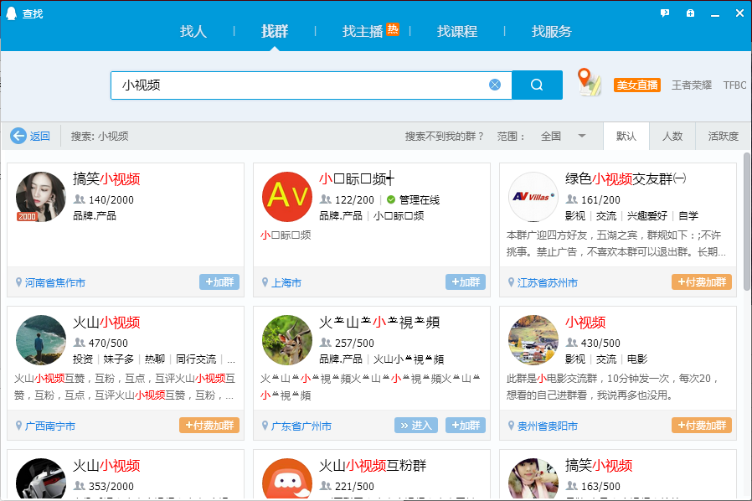This screenshot has width=752, height=501.
Task: Click the members icon beside 163/500
Action: 572,486
